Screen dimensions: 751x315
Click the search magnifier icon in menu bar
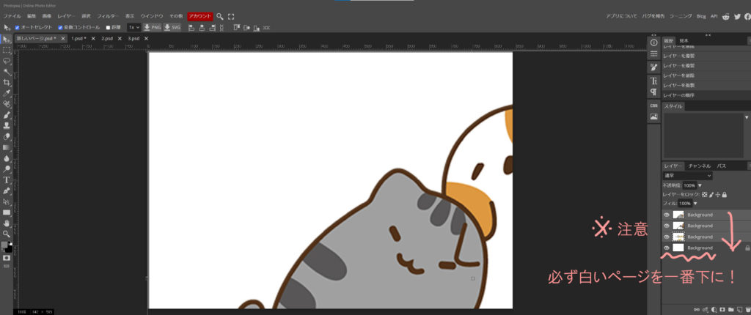[x=220, y=15]
